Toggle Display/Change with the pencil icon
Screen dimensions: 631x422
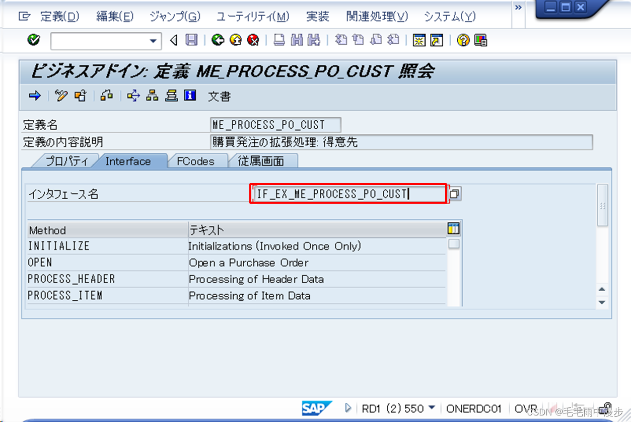coord(61,96)
